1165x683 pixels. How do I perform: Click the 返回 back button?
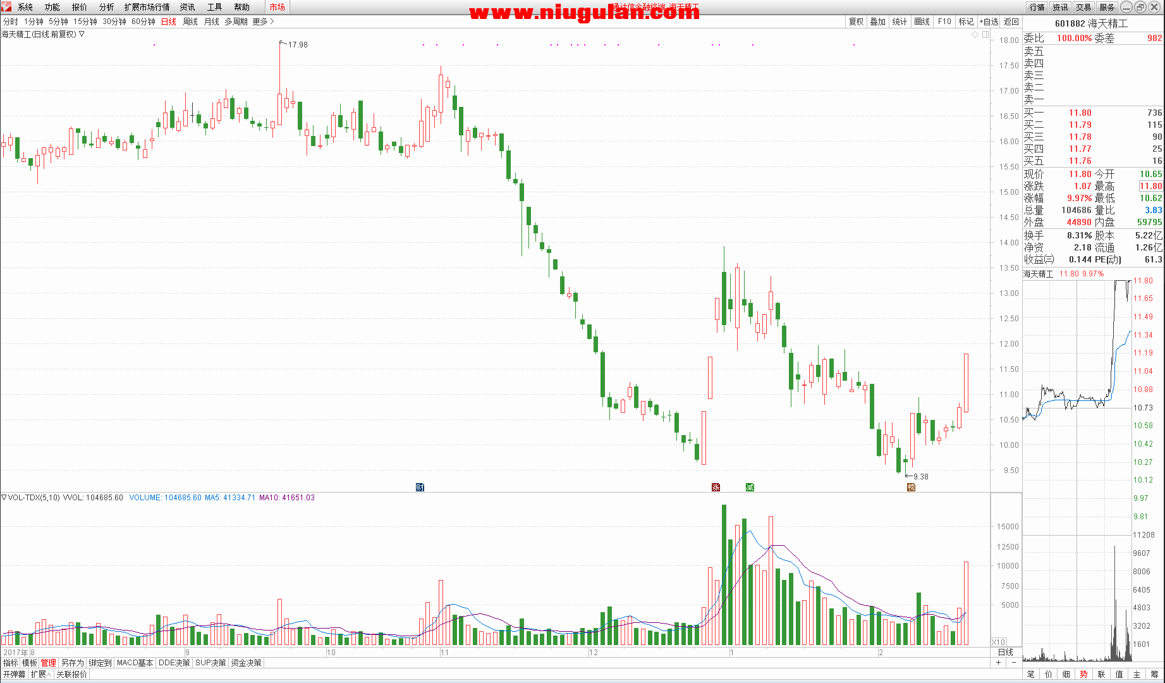(x=1011, y=22)
